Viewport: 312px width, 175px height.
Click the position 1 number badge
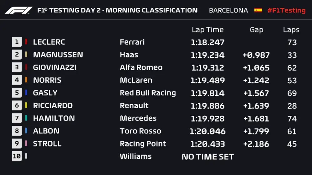coord(17,42)
